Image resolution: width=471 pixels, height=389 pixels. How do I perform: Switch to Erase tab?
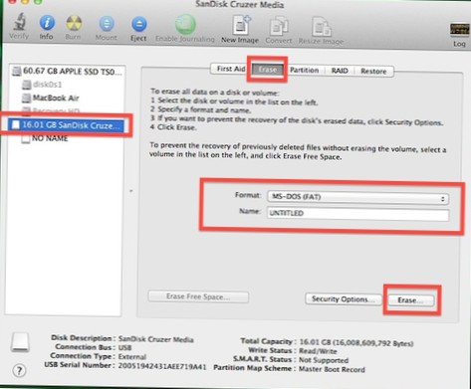[x=268, y=70]
